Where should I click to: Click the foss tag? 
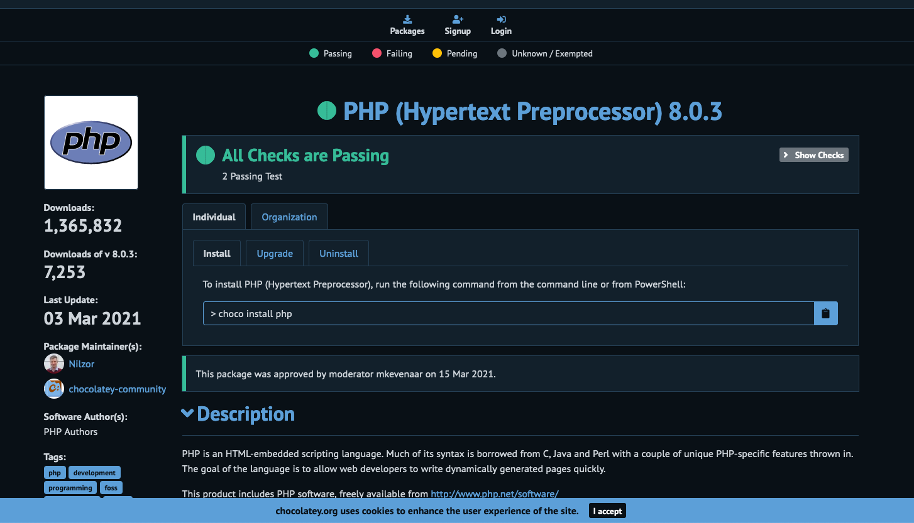click(111, 488)
